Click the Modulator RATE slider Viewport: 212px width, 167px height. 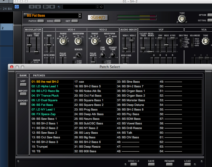[29, 45]
